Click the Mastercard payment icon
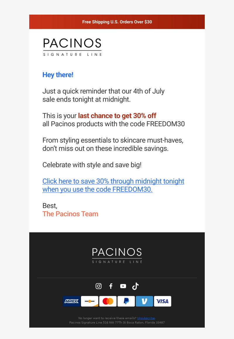Viewport: 234px width, 339px height. [108, 301]
